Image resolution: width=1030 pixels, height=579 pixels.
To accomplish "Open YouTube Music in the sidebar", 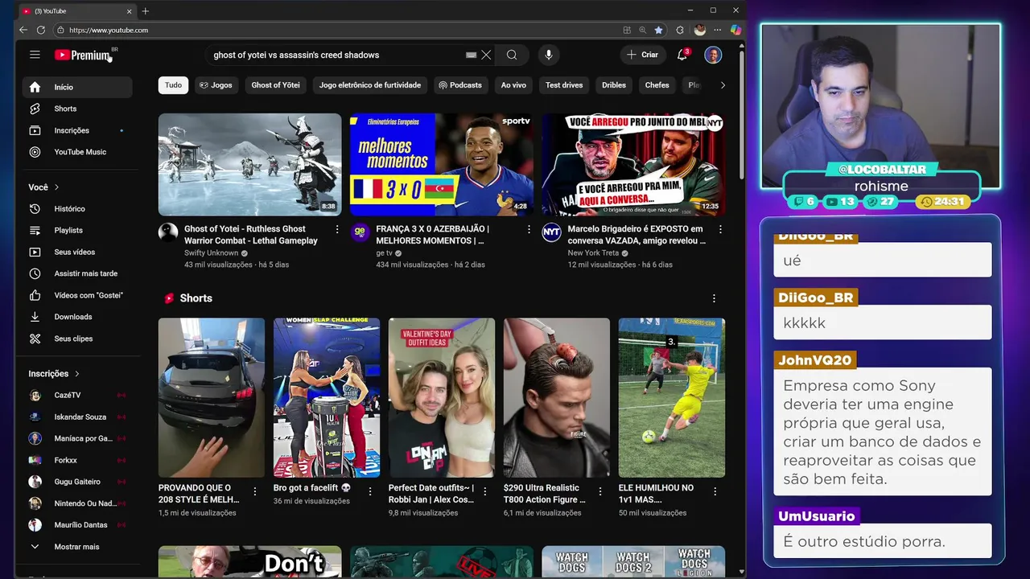I will pyautogui.click(x=77, y=152).
